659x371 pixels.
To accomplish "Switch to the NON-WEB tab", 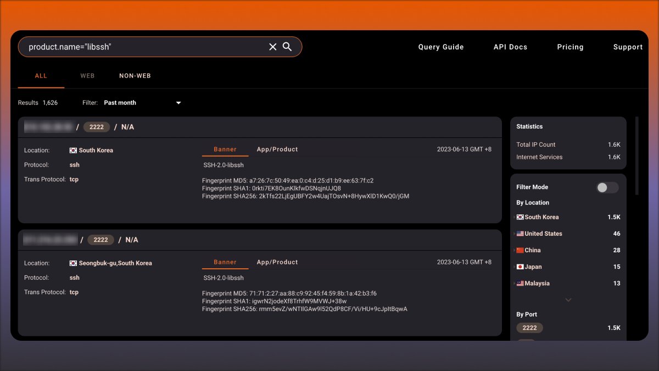I will [x=135, y=76].
